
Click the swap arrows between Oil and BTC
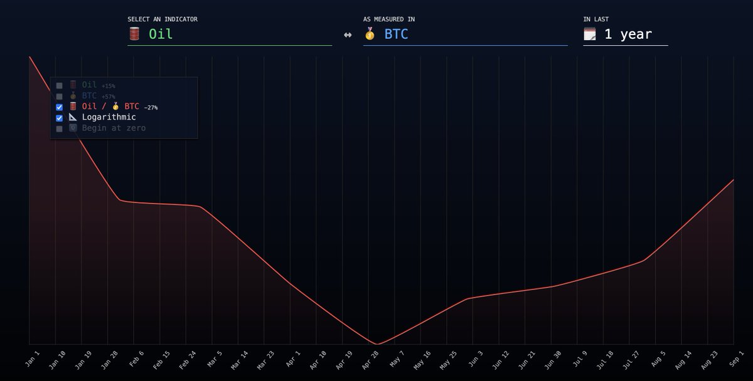pos(348,35)
